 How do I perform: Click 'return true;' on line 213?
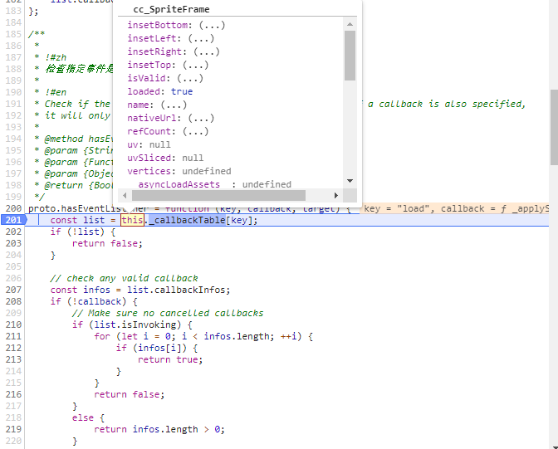(x=170, y=359)
